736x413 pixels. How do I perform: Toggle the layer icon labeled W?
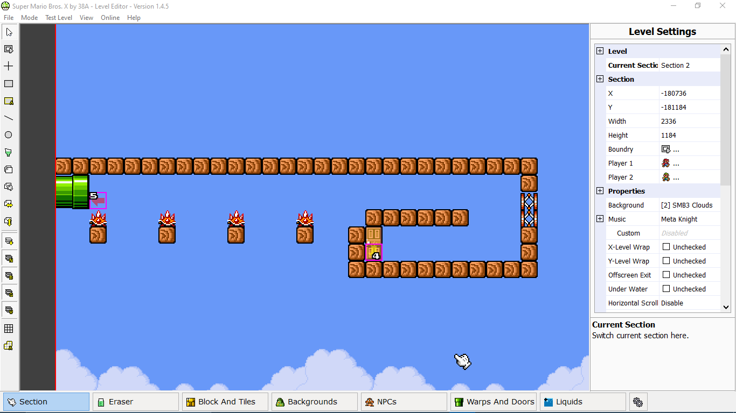(x=9, y=310)
